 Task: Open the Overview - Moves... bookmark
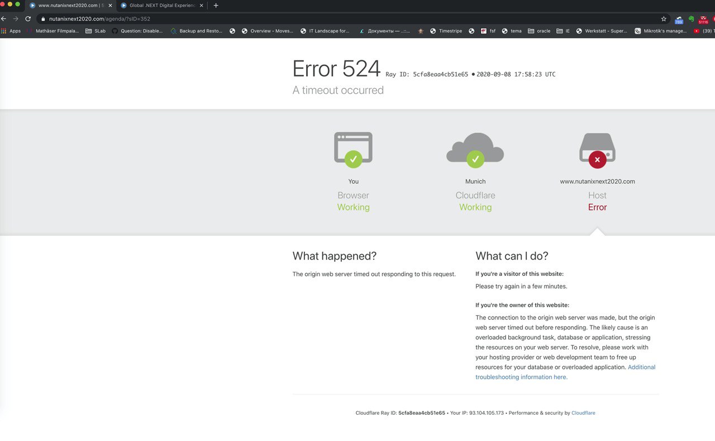267,31
